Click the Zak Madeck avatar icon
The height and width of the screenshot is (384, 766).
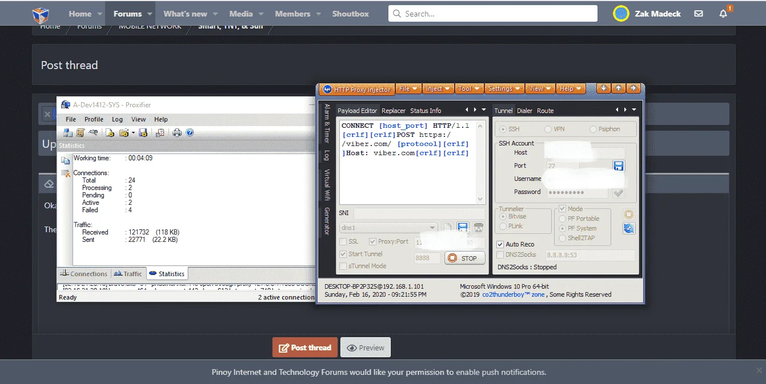[x=621, y=14]
